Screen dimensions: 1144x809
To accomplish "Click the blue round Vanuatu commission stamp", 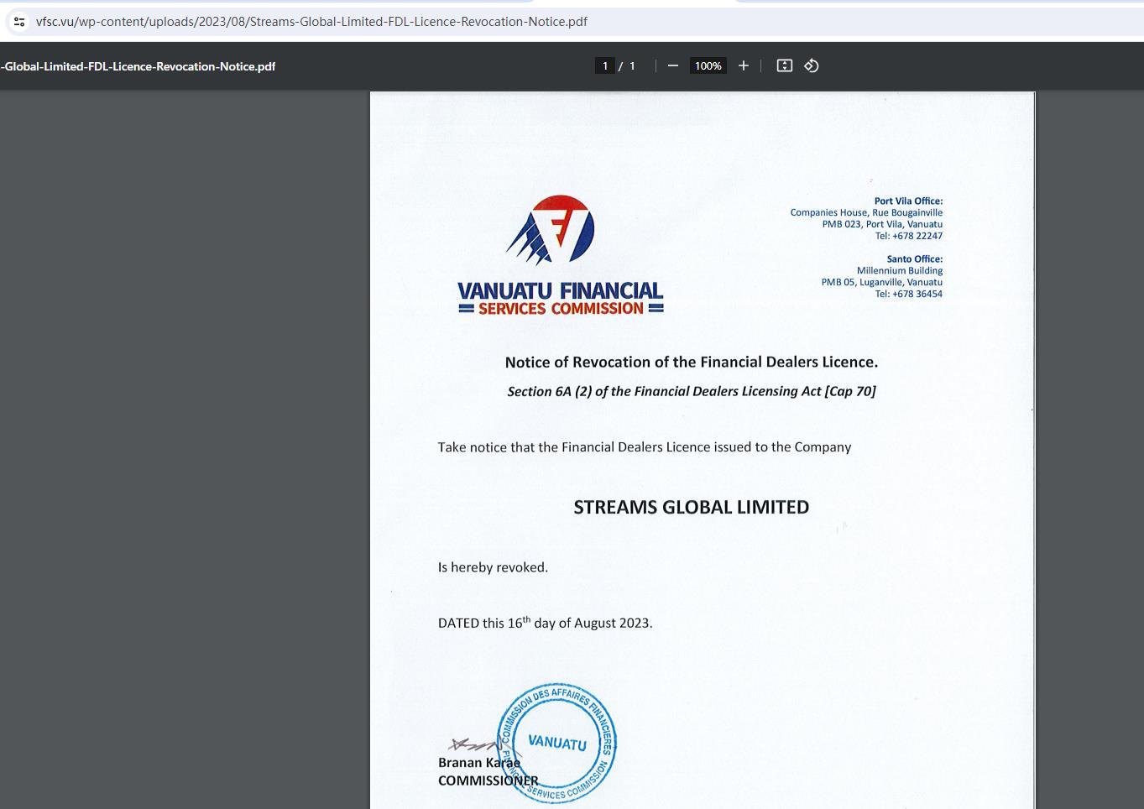I will tap(557, 743).
